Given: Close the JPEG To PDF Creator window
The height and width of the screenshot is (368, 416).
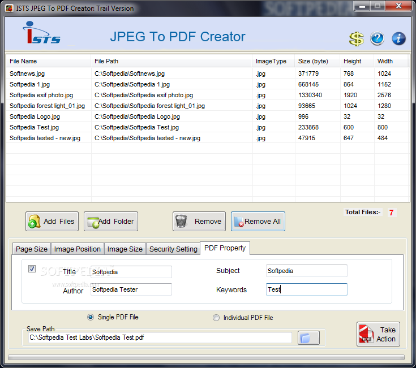Looking at the screenshot, I should click(398, 6).
